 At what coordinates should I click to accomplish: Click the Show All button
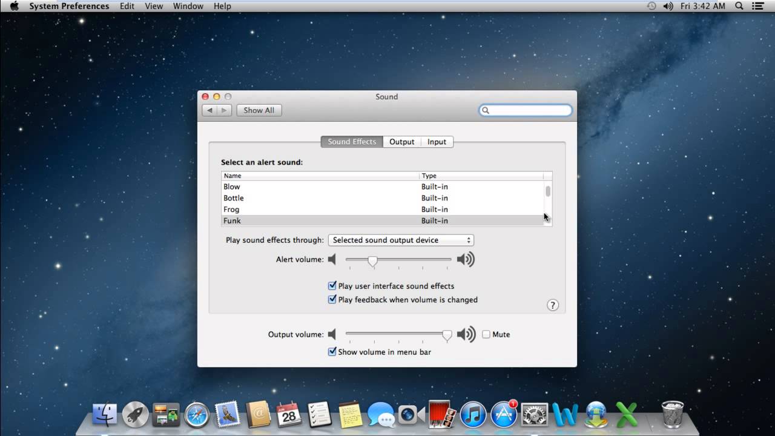click(259, 110)
